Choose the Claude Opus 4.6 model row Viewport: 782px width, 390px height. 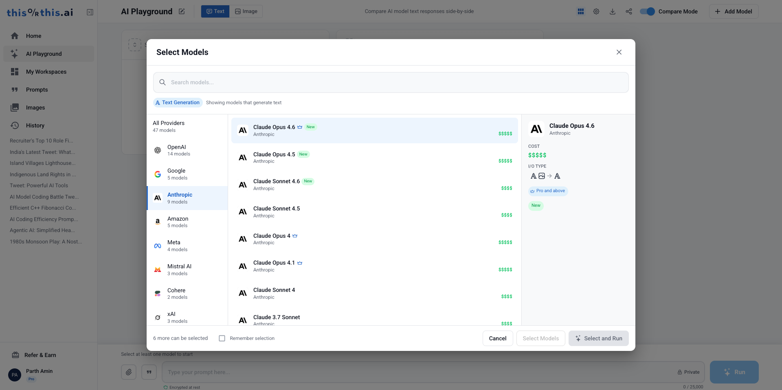point(375,130)
